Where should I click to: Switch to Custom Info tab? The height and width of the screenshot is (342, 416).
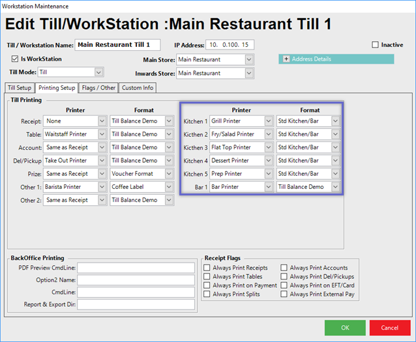(138, 88)
